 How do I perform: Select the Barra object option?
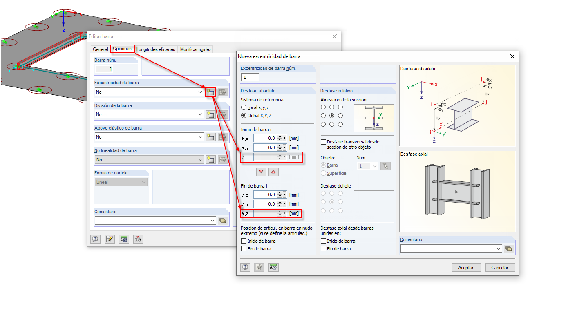point(324,165)
